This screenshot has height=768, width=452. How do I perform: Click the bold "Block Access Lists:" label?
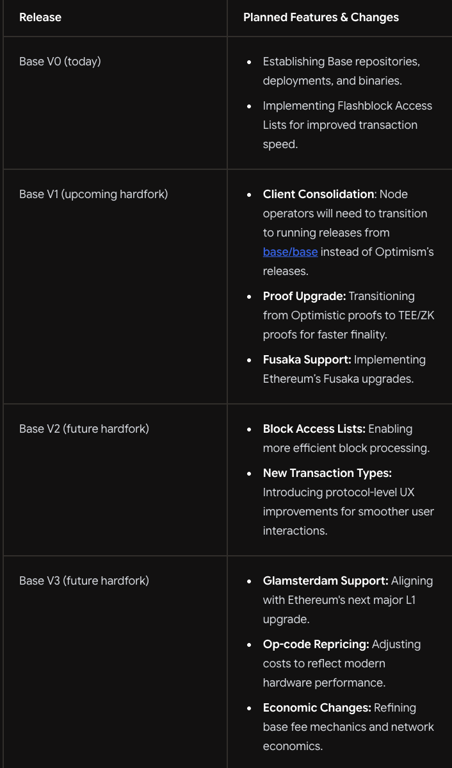coord(314,428)
